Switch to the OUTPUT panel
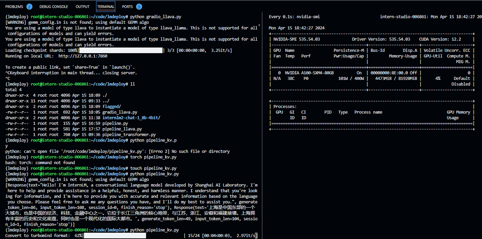Screen dimensions: 482x239 (x=82, y=6)
